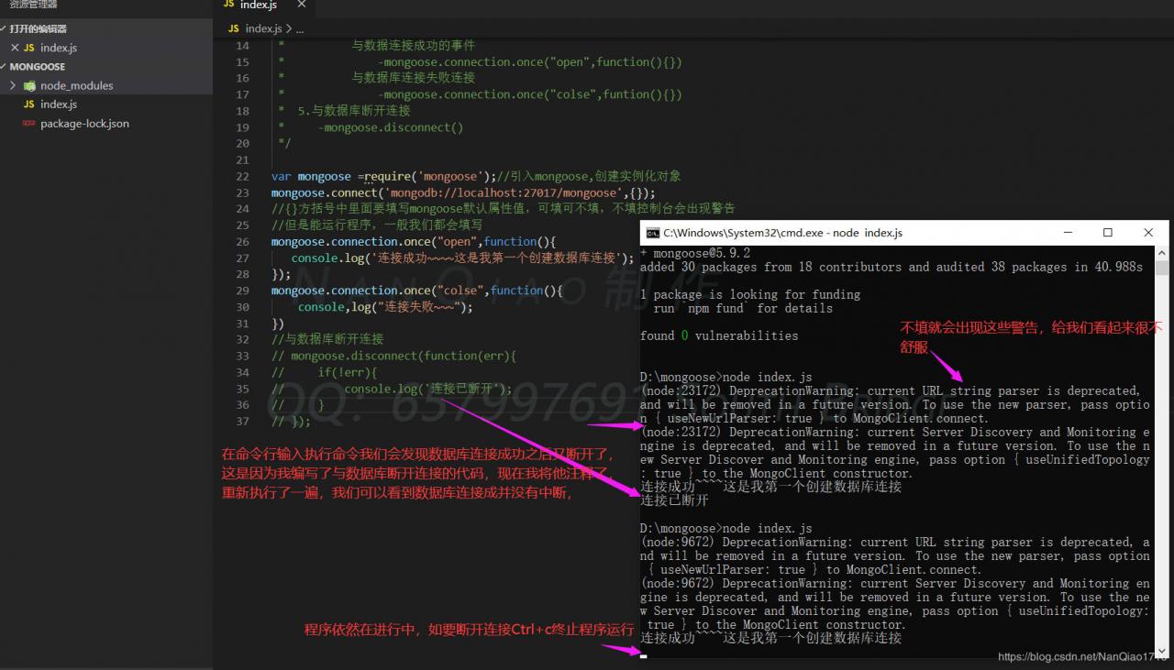Close the index.js editor tab

point(302,5)
